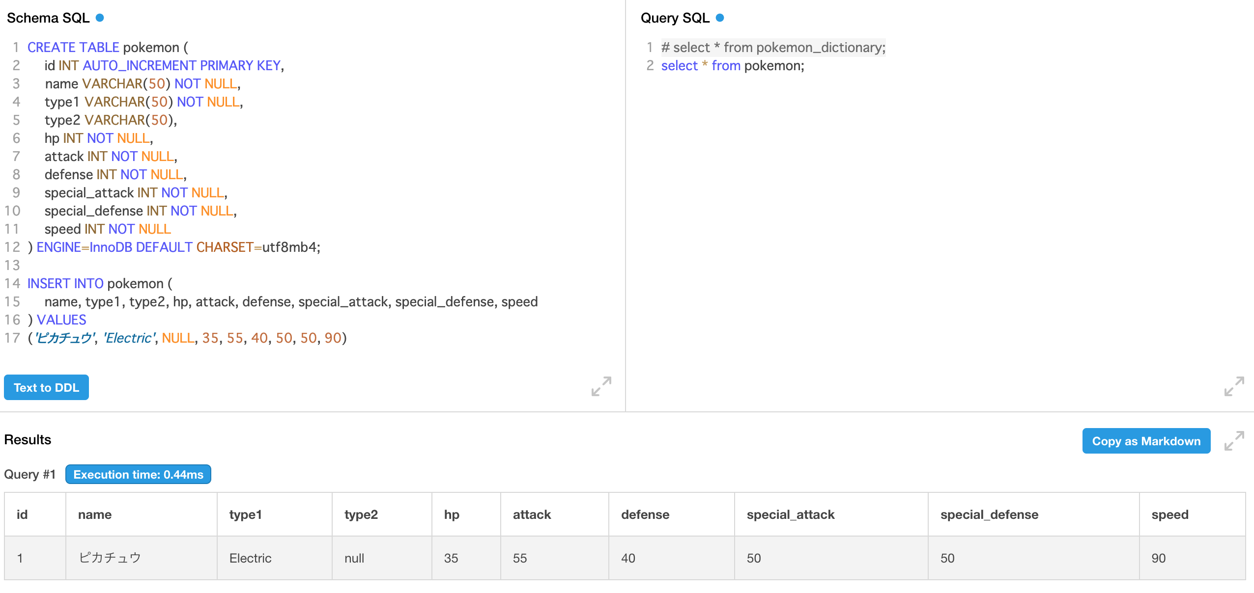Expand the Query SQL editor fullscreen
The width and height of the screenshot is (1254, 593).
coord(1234,386)
